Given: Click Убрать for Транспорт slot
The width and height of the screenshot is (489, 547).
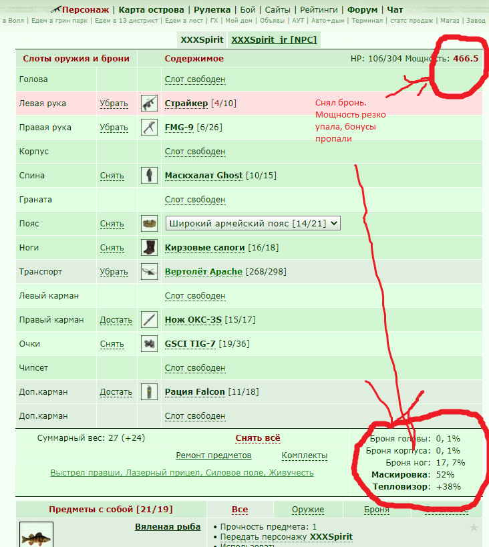Looking at the screenshot, I should coord(114,272).
